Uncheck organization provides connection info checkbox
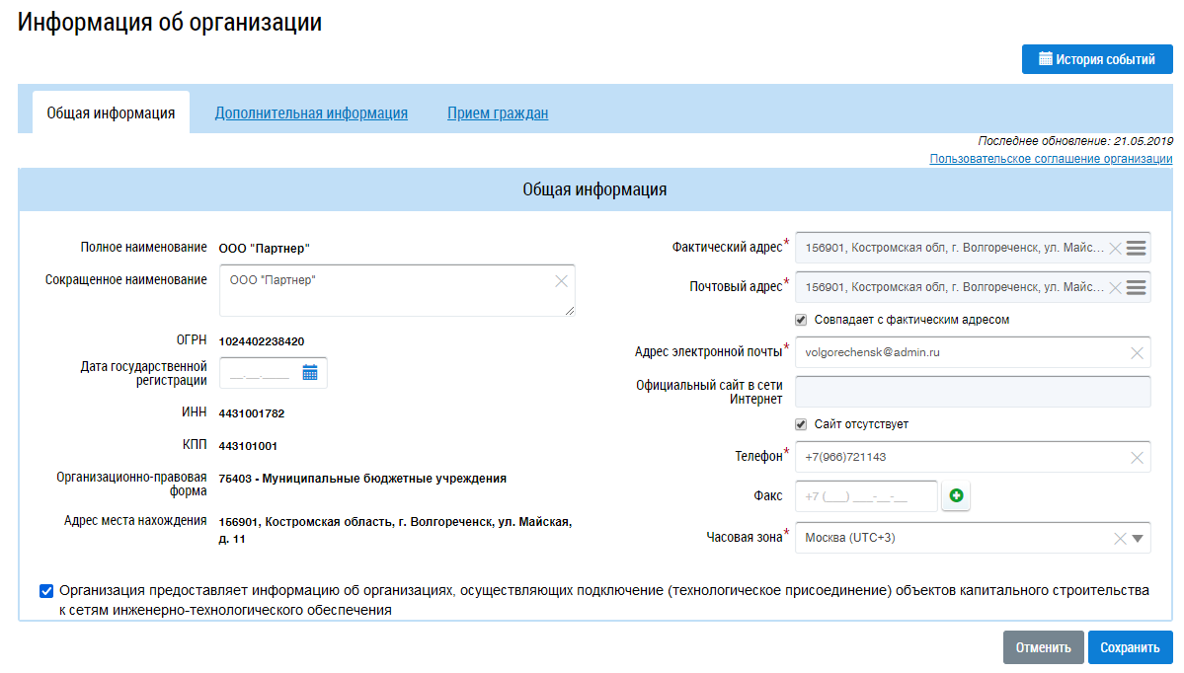The height and width of the screenshot is (673, 1184). tap(46, 591)
